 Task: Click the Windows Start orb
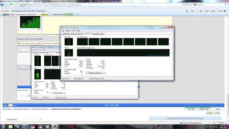click(3, 126)
